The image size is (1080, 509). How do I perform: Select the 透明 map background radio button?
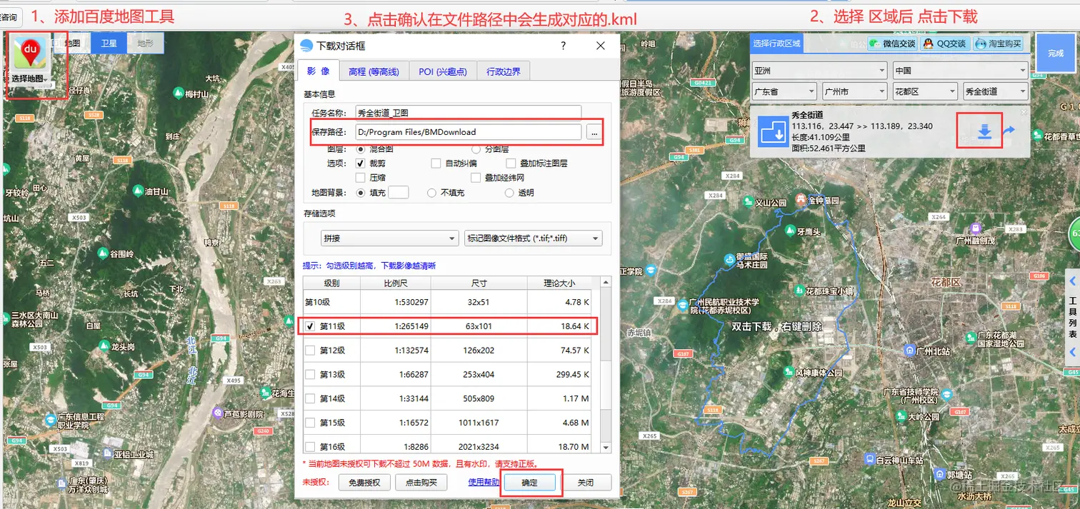click(510, 192)
